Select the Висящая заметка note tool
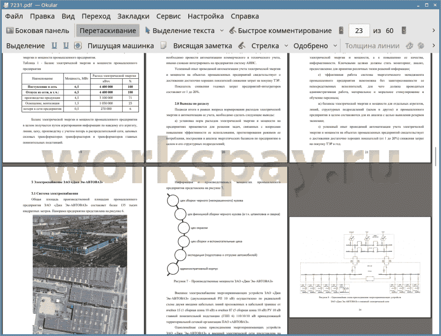The width and height of the screenshot is (441, 336). click(x=196, y=46)
